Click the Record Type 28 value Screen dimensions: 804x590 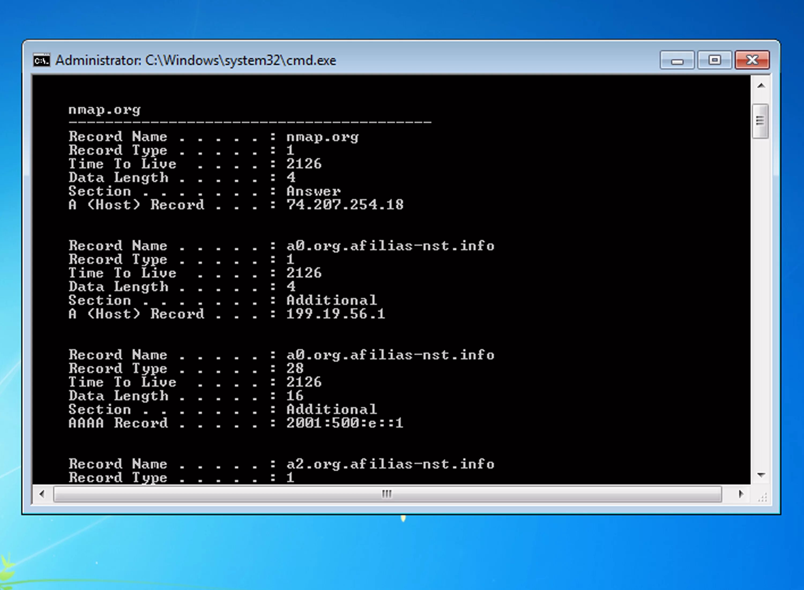[x=295, y=368]
